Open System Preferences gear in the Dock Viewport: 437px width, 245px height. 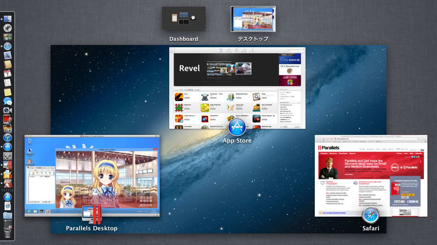[8, 156]
